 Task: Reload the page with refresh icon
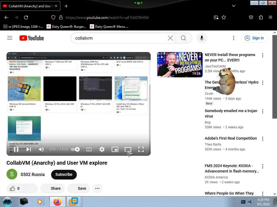[26, 18]
